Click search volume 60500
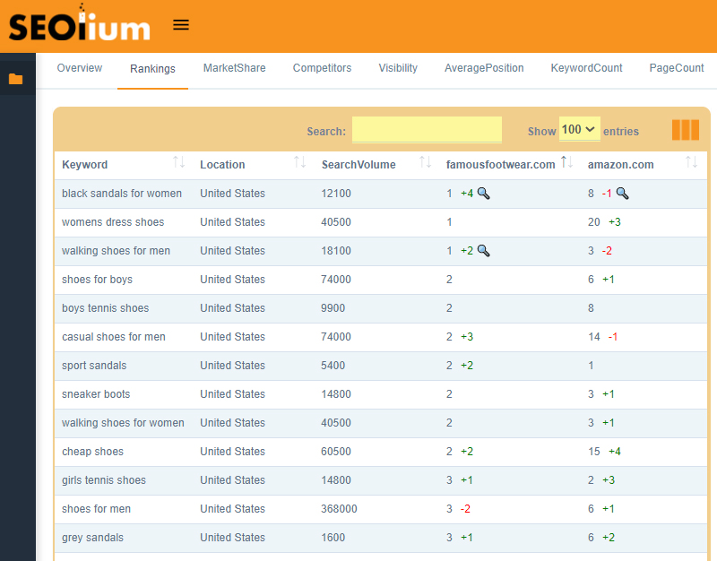717x561 pixels. point(336,452)
